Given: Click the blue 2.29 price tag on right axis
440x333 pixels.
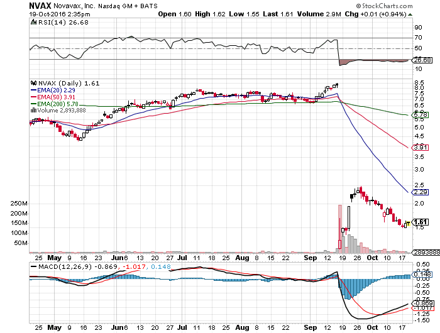Looking at the screenshot, I should click(x=421, y=192).
